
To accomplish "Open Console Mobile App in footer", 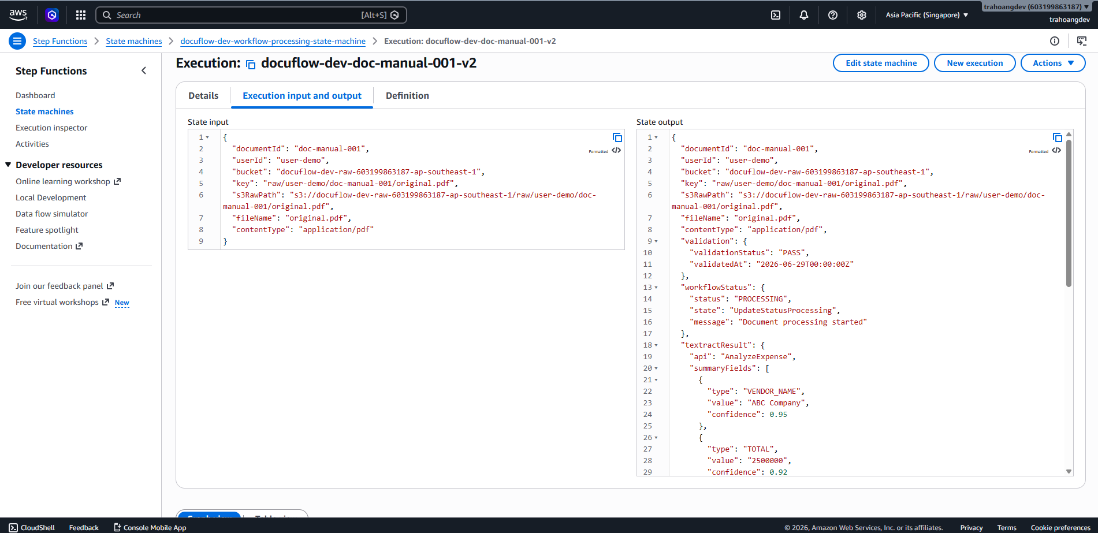I will 150,528.
